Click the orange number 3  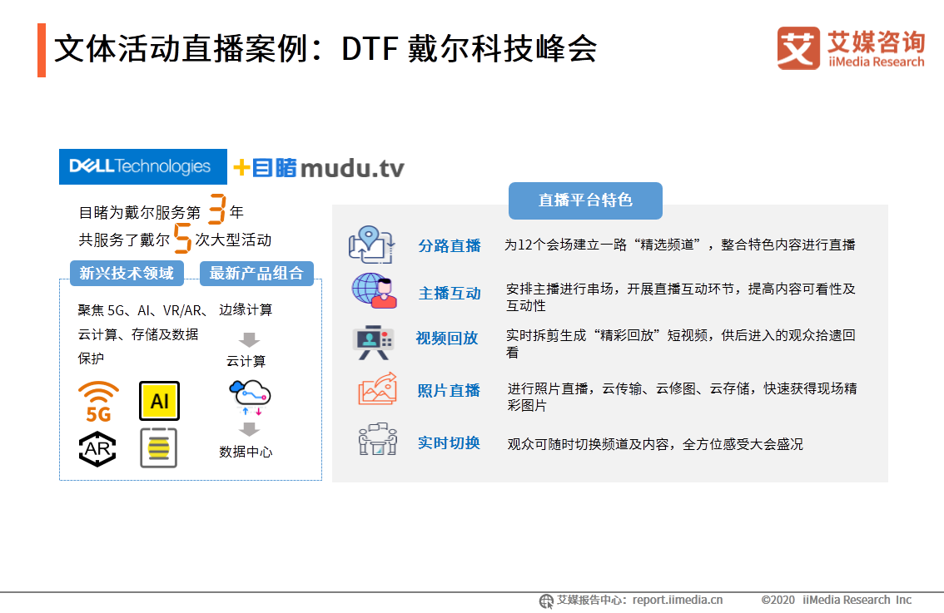pos(217,210)
